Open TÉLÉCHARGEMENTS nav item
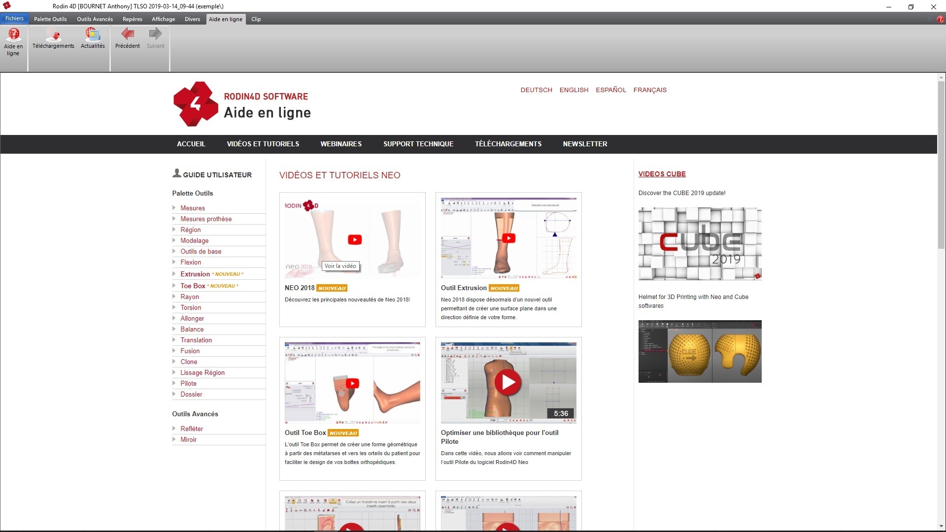The height and width of the screenshot is (532, 946). (508, 144)
